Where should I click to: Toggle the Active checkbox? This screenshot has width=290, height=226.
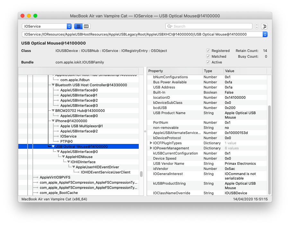208,62
